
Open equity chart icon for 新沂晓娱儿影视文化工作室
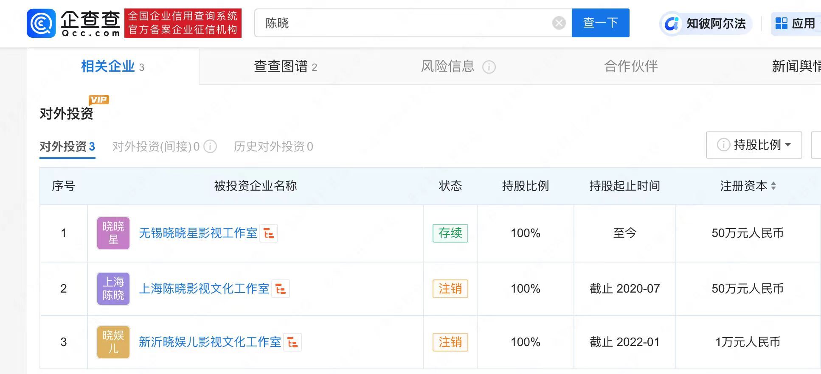(x=292, y=342)
